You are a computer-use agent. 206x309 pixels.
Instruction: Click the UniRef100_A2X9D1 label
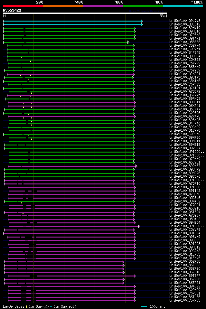tap(185, 74)
